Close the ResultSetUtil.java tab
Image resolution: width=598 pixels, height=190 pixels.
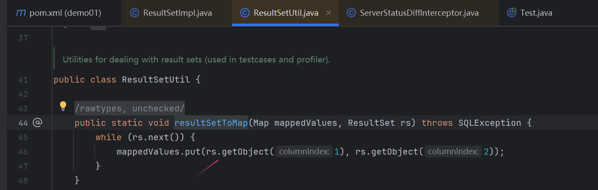pyautogui.click(x=328, y=13)
